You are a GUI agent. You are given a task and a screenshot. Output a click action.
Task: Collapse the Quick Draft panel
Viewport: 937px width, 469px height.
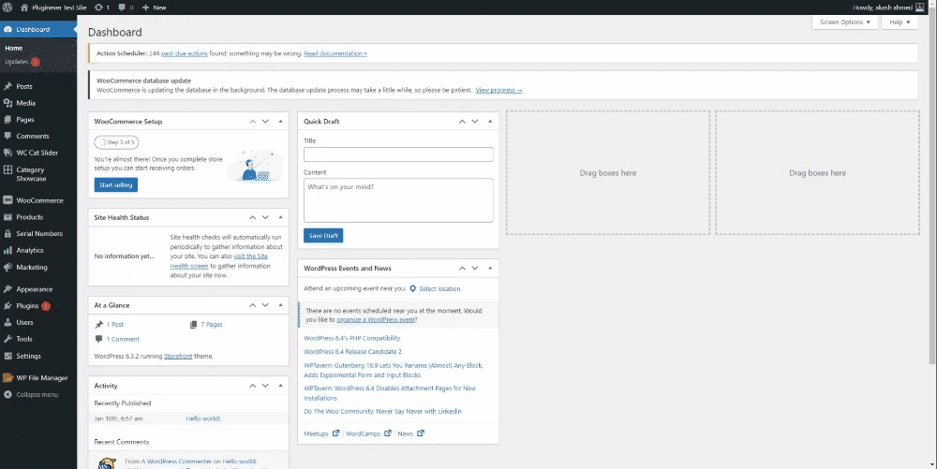[x=490, y=121]
